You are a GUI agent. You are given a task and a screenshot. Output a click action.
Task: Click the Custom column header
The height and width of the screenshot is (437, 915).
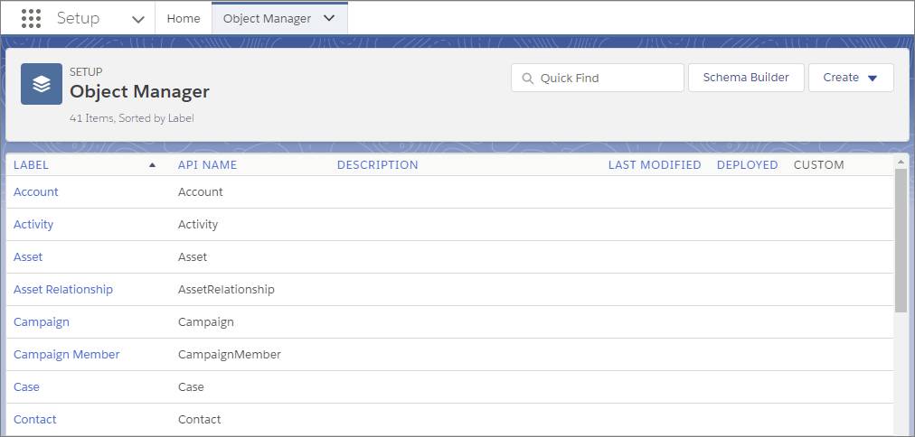[819, 165]
